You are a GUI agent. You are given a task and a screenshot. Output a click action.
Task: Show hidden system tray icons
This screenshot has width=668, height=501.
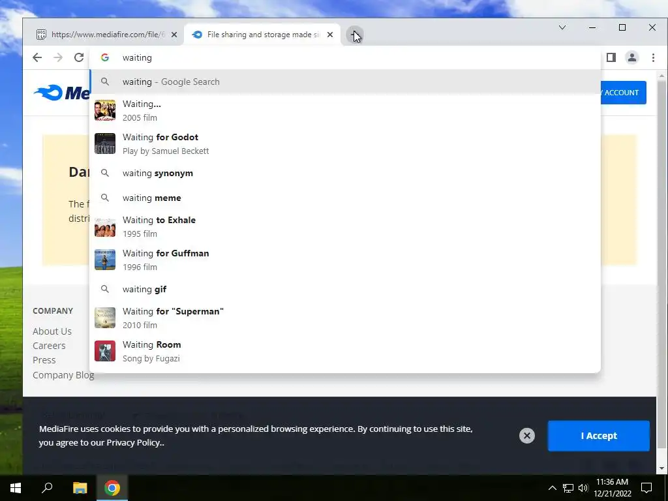(x=552, y=488)
